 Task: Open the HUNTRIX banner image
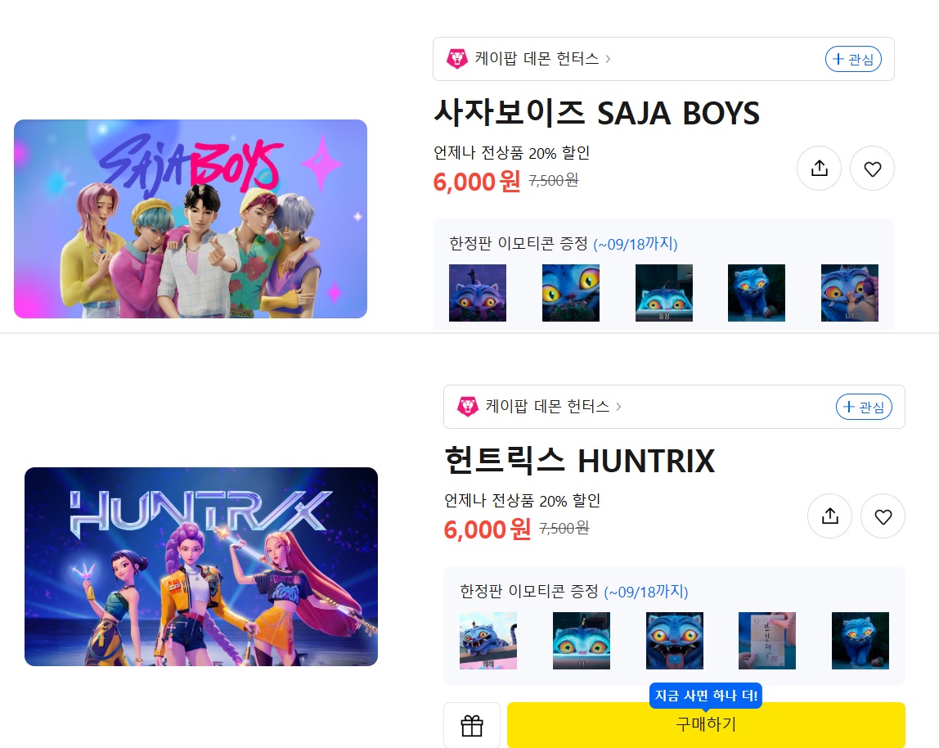click(201, 566)
